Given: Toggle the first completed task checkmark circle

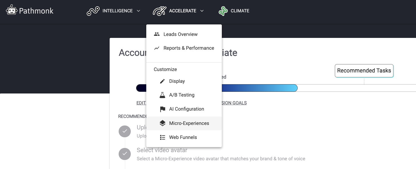Looking at the screenshot, I should click(125, 131).
